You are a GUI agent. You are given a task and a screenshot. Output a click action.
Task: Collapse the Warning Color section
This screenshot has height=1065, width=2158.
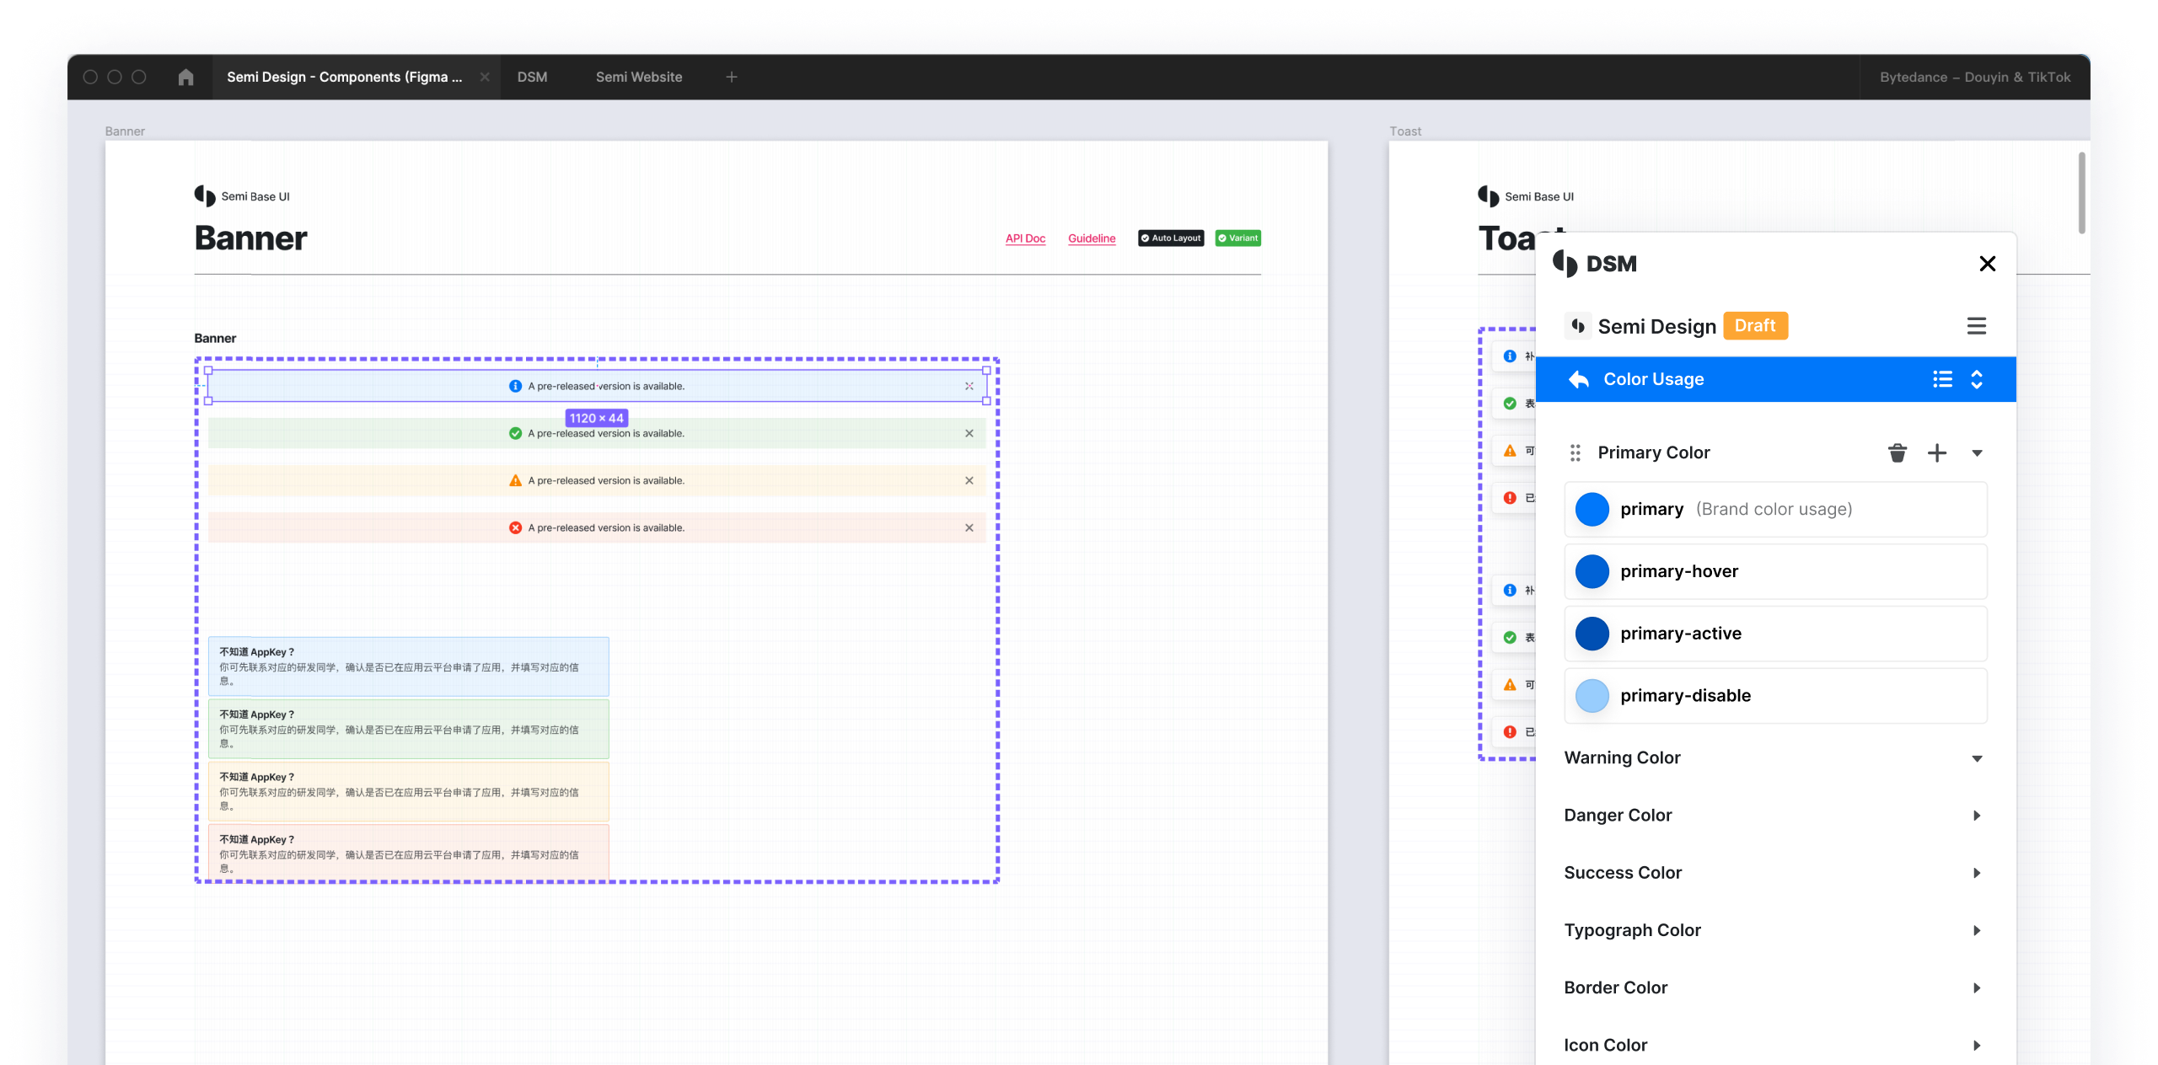pyautogui.click(x=1977, y=758)
